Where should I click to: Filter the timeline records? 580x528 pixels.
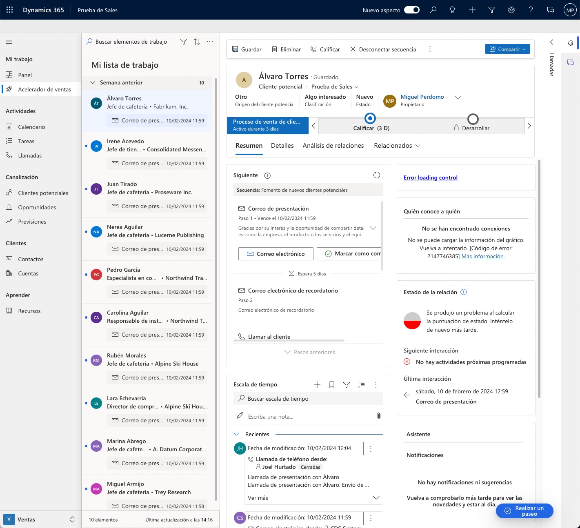pos(347,384)
